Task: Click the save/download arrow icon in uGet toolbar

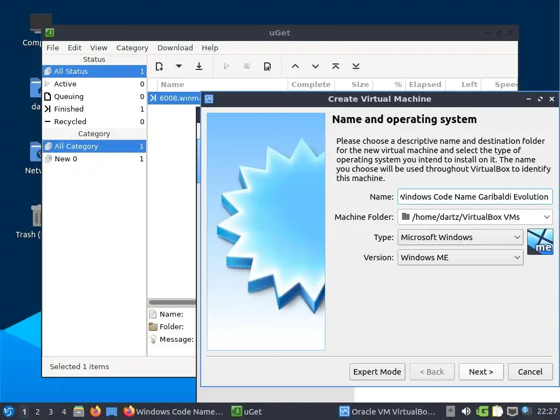Action: (199, 66)
